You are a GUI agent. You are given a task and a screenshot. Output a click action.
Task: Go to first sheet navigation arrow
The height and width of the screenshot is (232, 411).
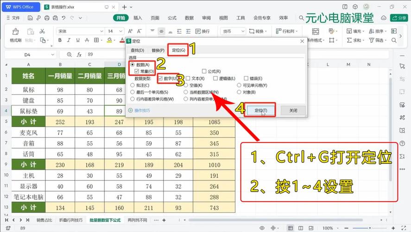[7, 220]
